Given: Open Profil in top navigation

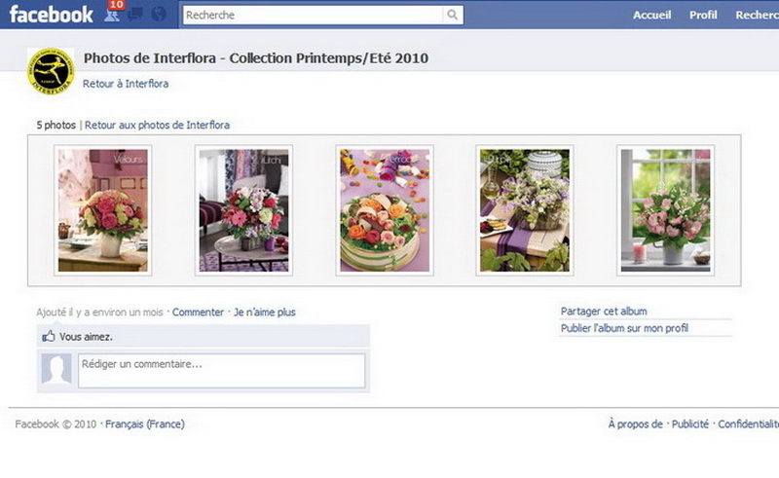Looking at the screenshot, I should click(x=703, y=15).
